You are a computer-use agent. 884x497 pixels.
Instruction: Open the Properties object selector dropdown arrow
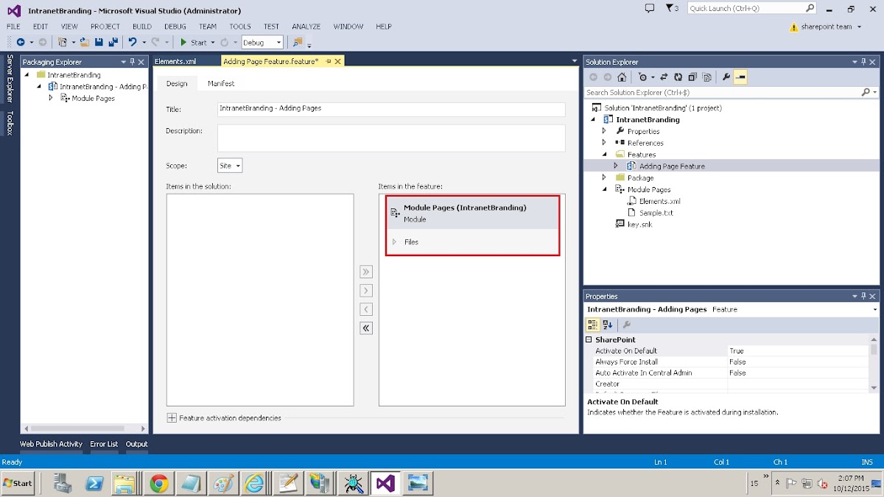874,310
